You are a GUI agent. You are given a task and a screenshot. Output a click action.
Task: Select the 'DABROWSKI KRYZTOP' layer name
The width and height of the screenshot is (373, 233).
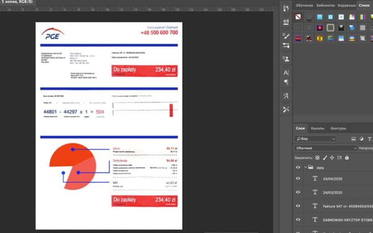(x=348, y=220)
